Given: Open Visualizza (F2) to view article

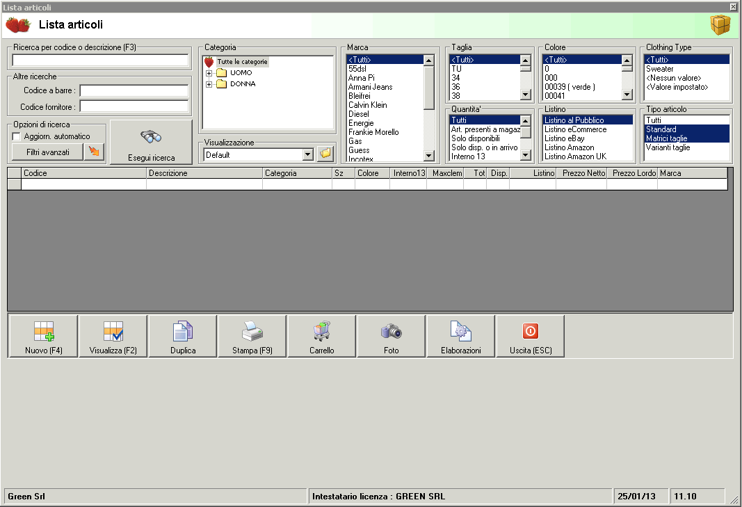Looking at the screenshot, I should (x=113, y=336).
